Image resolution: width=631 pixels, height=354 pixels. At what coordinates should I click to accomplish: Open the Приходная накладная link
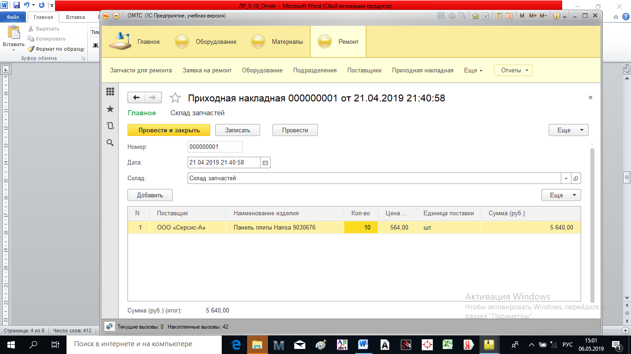(423, 71)
